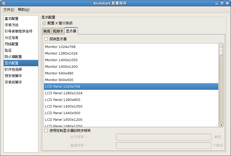This screenshot has height=156, width=231.
Task: Choose LCD Panel 1280x1024 entry
Action: [x=131, y=93]
